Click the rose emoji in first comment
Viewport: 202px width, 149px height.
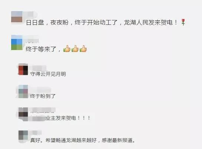(183, 22)
